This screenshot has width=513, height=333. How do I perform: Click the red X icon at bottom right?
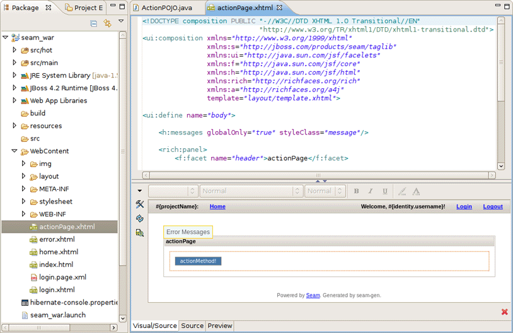[x=504, y=312]
